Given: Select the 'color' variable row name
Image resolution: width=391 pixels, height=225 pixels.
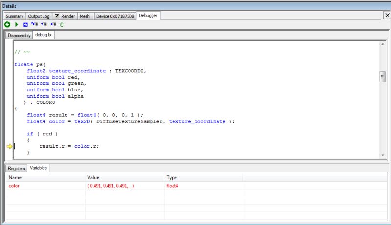Looking at the screenshot, I should 14,186.
